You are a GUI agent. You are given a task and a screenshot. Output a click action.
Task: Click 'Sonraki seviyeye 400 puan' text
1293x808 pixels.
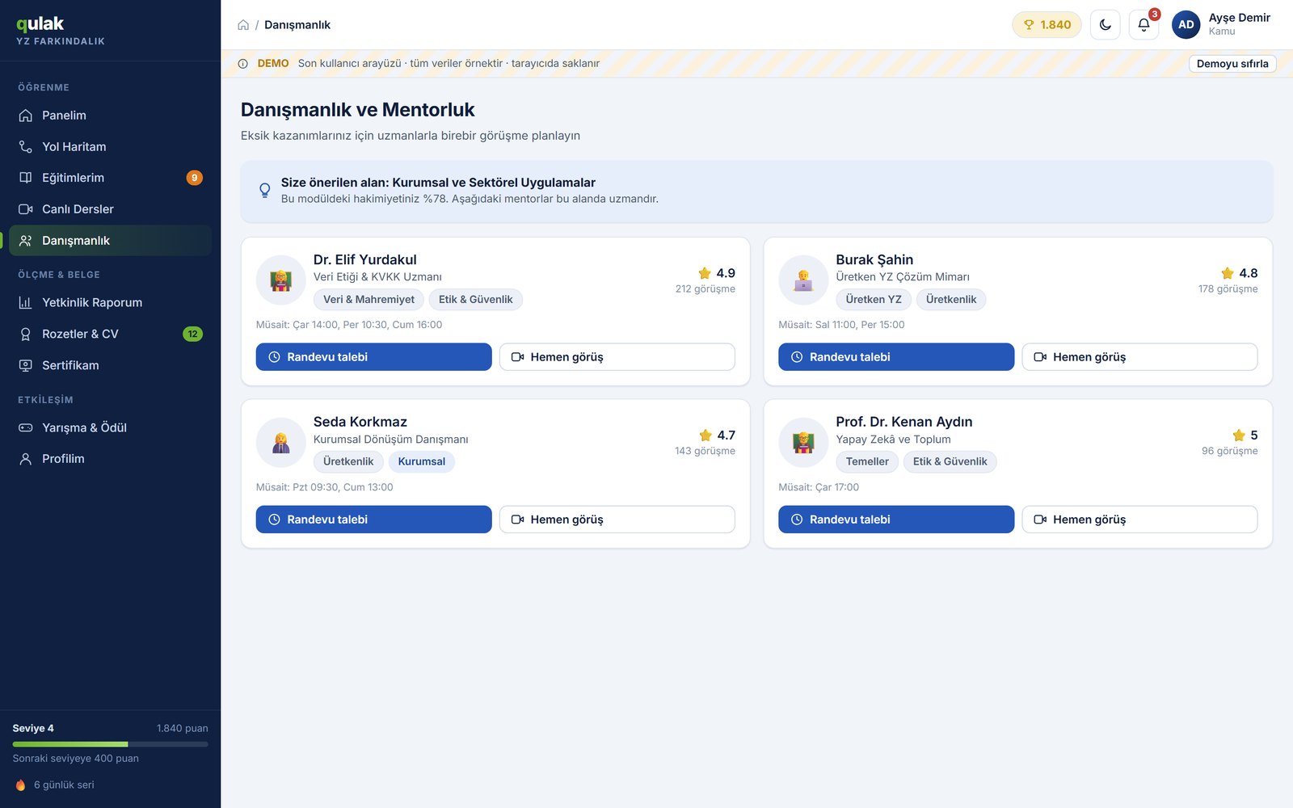coord(76,759)
